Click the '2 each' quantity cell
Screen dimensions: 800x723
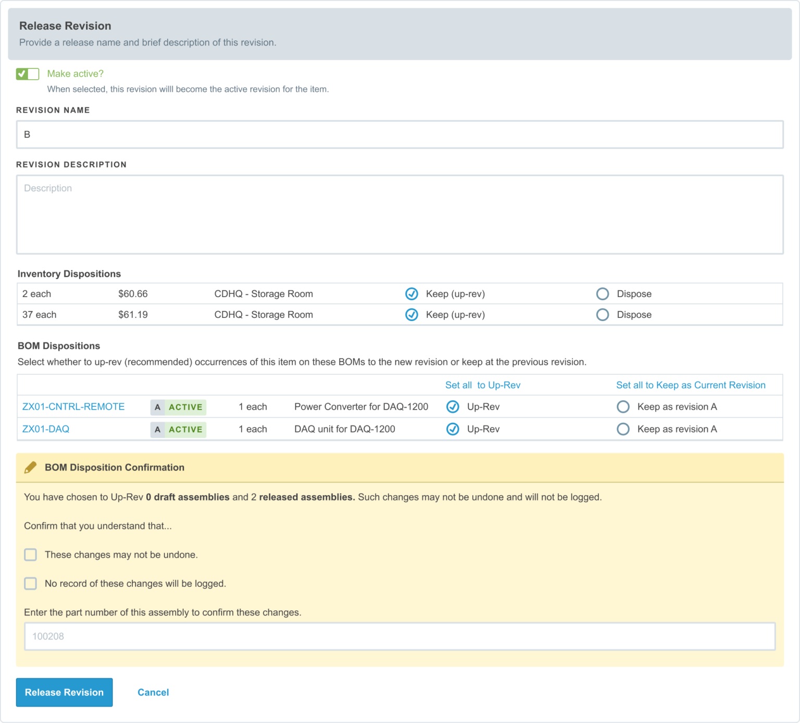[x=37, y=294]
